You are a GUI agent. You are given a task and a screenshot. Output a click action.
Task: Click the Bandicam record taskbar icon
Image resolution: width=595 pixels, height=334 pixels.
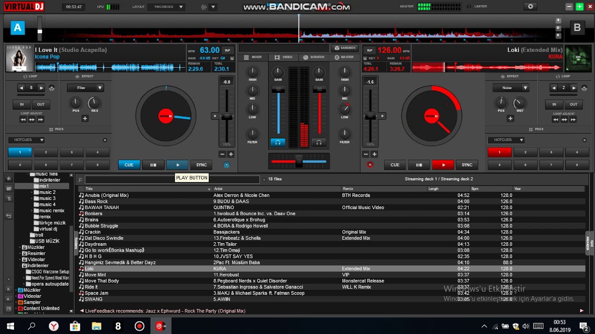tap(139, 326)
